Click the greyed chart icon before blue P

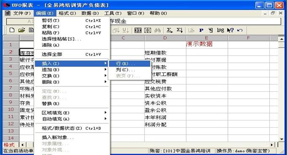click(191, 30)
